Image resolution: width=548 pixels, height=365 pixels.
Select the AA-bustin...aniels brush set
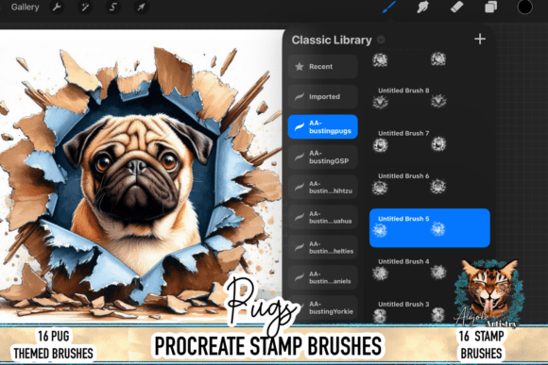click(x=322, y=277)
